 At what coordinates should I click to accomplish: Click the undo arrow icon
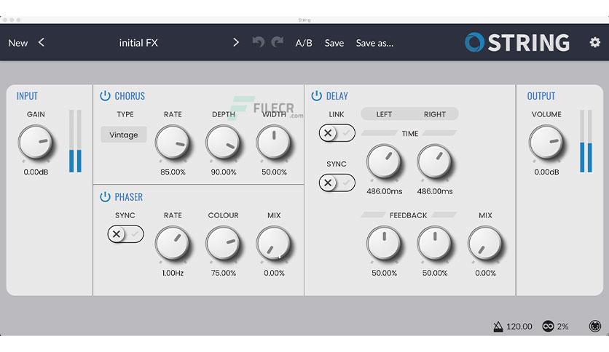tap(259, 42)
